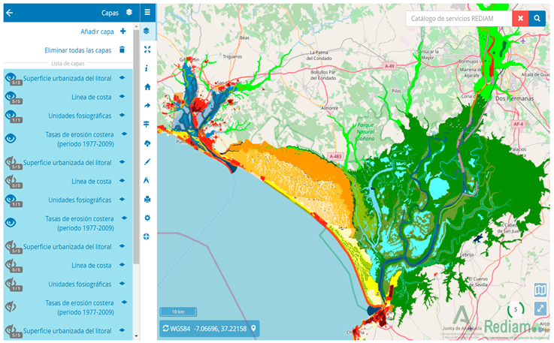The height and width of the screenshot is (343, 554).
Task: Open the hamburger menu button
Action: point(147,12)
